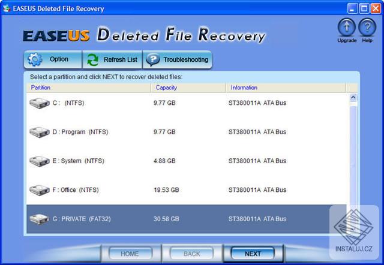Click ST380011A ATA Bus in F: row
Screen dimensions: 384x265
pyautogui.click(x=257, y=190)
